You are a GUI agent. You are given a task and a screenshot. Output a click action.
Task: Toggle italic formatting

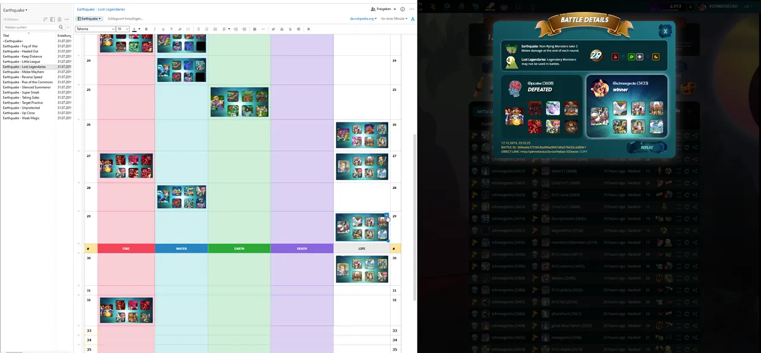click(155, 29)
